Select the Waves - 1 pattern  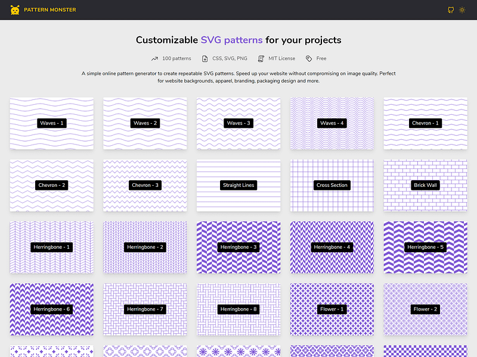[x=52, y=123]
